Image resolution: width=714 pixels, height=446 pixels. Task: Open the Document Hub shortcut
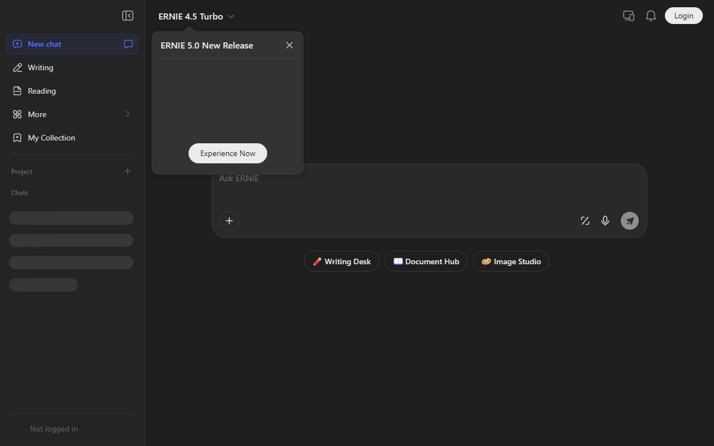click(x=426, y=261)
